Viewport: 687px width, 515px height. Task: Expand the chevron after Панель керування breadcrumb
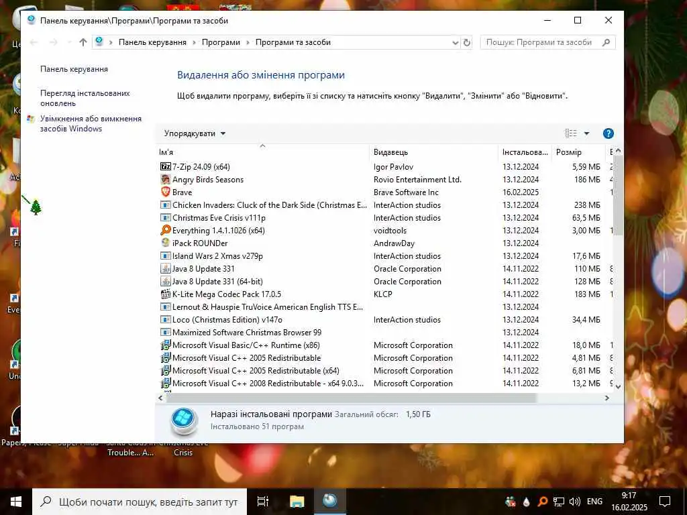pyautogui.click(x=194, y=42)
